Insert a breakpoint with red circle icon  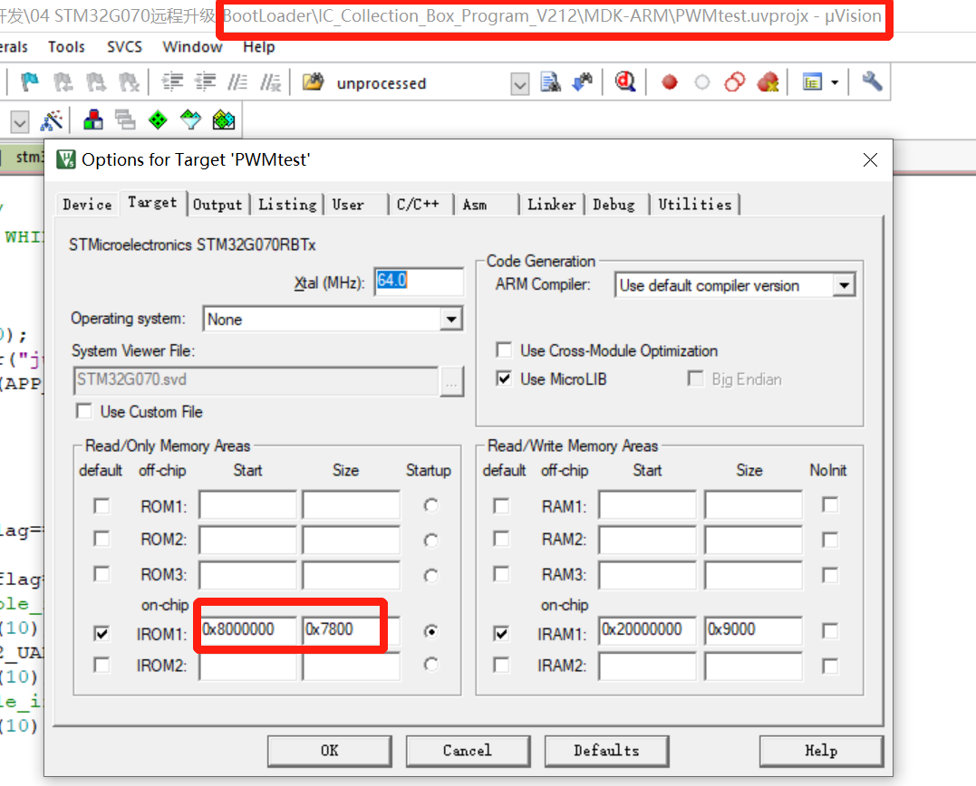click(669, 82)
